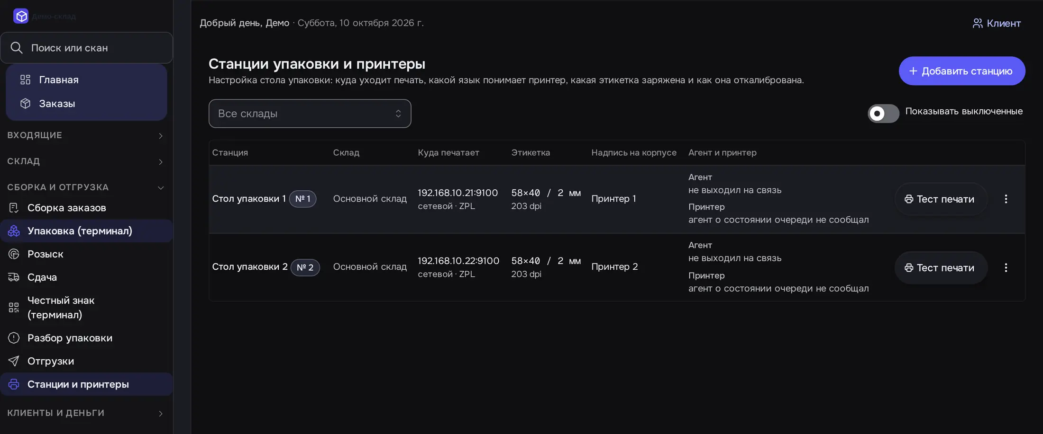Screen dimensions: 1043x434
Task: Select Упаковка (терминал) menu item
Action: click(x=86, y=230)
